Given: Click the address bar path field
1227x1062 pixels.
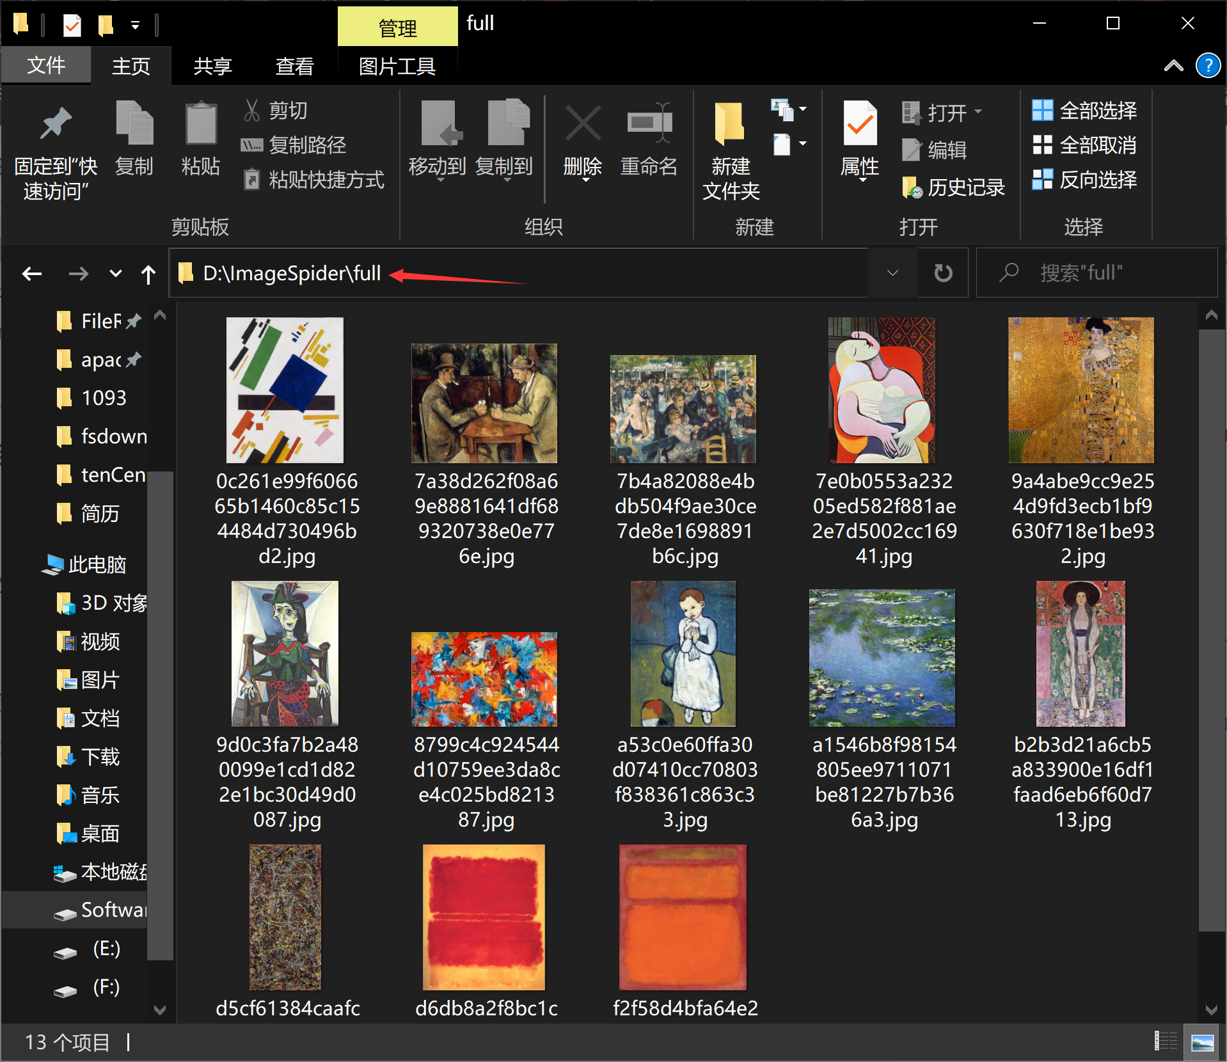Looking at the screenshot, I should pyautogui.click(x=518, y=273).
